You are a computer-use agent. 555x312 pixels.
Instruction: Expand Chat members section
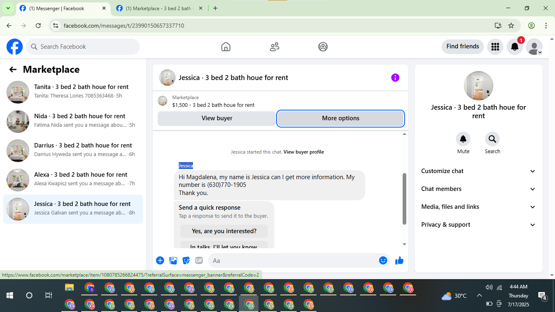pyautogui.click(x=479, y=189)
